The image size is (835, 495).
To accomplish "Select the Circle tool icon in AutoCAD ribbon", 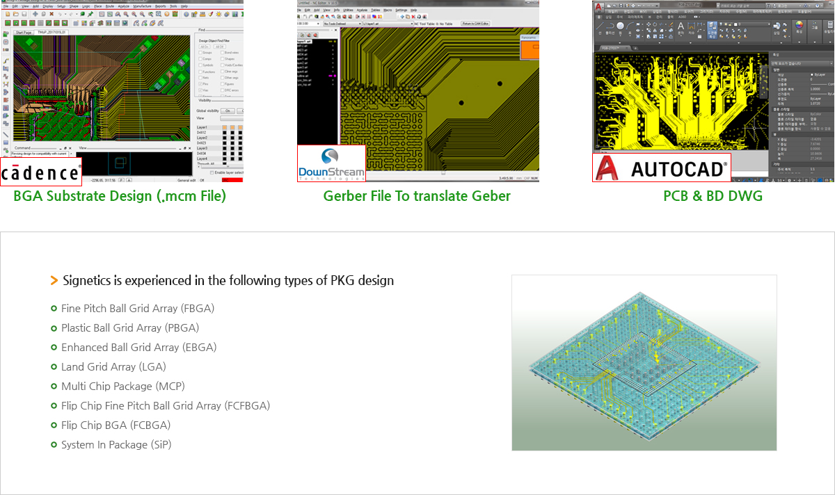I will (620, 26).
